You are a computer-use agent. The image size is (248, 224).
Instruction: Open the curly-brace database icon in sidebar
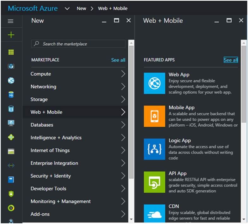(x=11, y=109)
